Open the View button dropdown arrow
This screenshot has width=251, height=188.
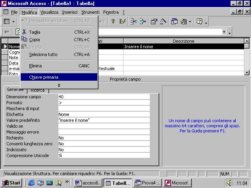pos(14,22)
